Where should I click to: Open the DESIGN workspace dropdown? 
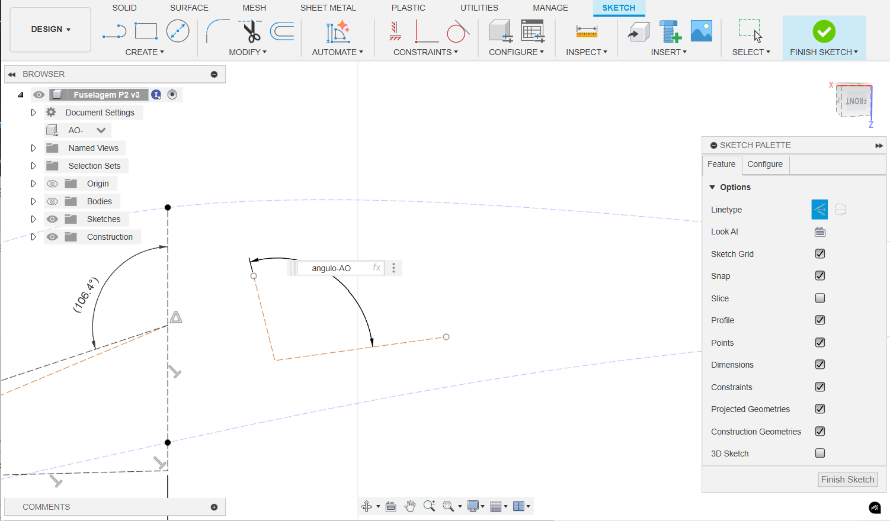50,30
